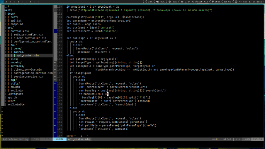265x149 pixels.
Task: Click the utf-8 encoding indicator
Action: click(227, 139)
